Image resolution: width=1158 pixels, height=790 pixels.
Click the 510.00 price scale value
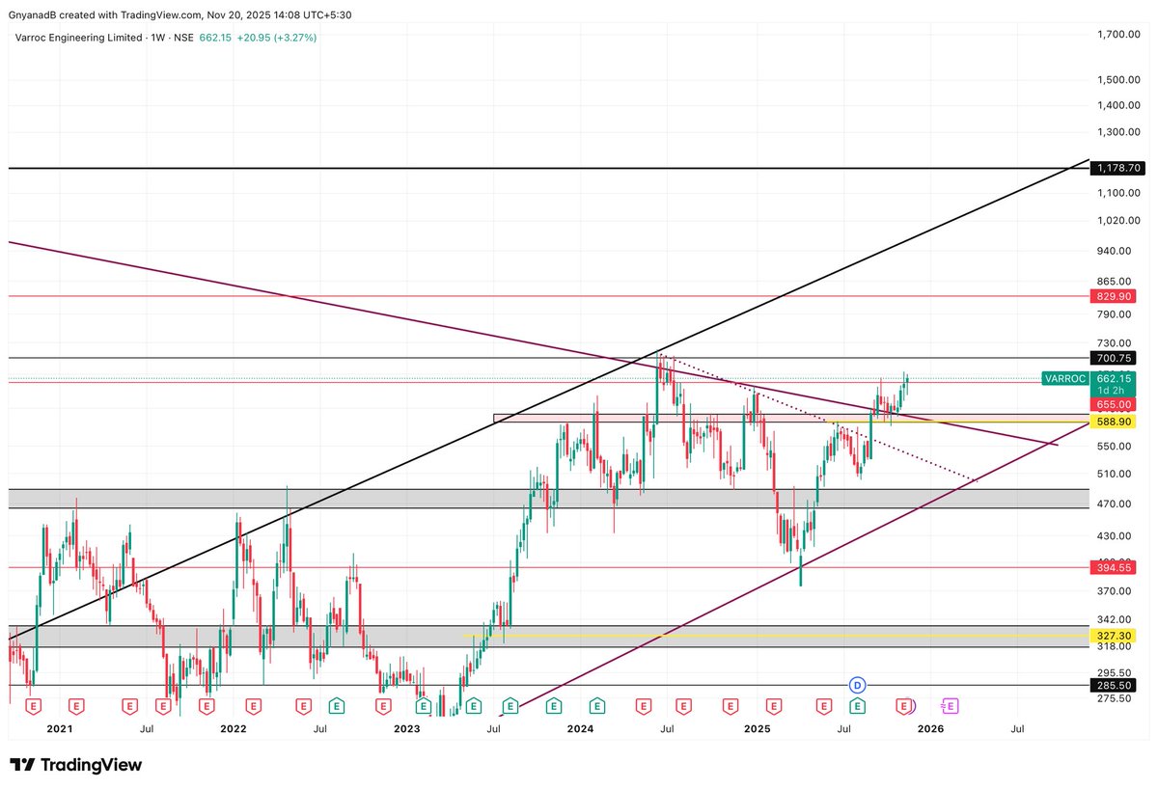1115,474
